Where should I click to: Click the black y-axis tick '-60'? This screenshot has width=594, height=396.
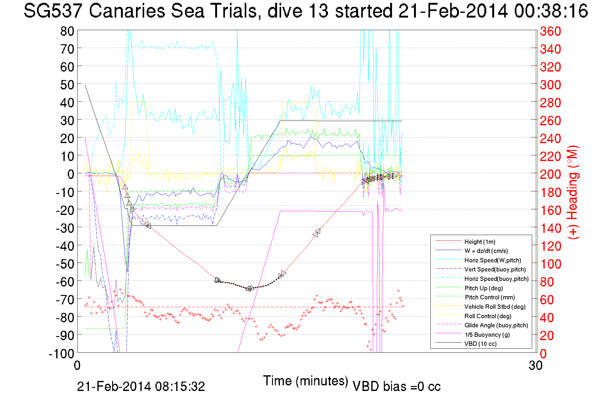65,281
